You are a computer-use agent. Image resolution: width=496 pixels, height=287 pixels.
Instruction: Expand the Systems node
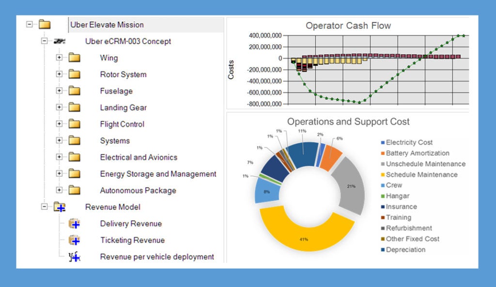coord(59,140)
